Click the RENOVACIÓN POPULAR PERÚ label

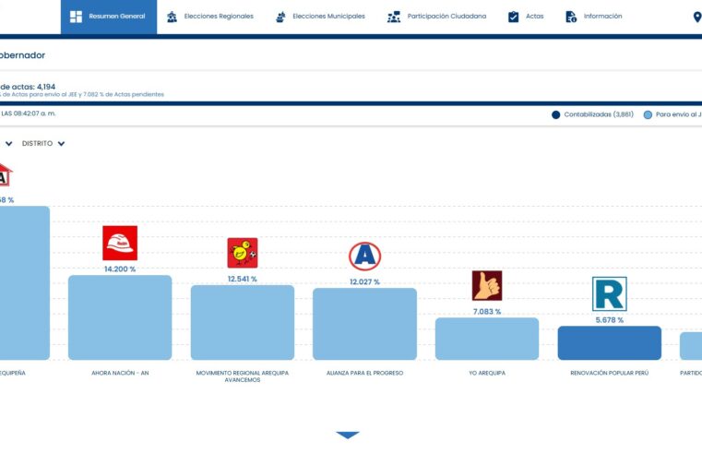(610, 373)
